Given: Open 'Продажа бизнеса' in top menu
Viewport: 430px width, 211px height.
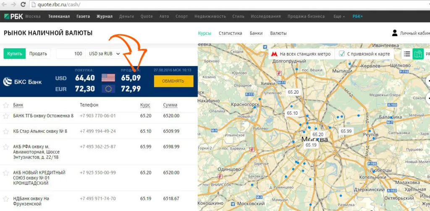Looking at the screenshot, I should (x=306, y=16).
